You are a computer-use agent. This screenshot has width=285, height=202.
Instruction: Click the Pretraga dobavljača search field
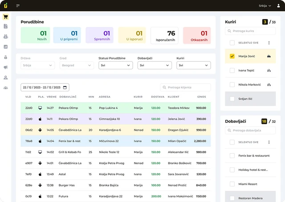[x=250, y=131]
